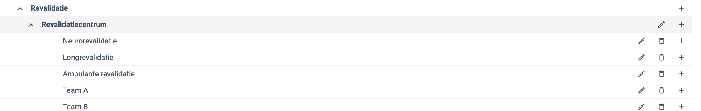Screen dimensions: 701x111
Task: Select the Neurorevalidatie tree item
Action: tap(90, 41)
